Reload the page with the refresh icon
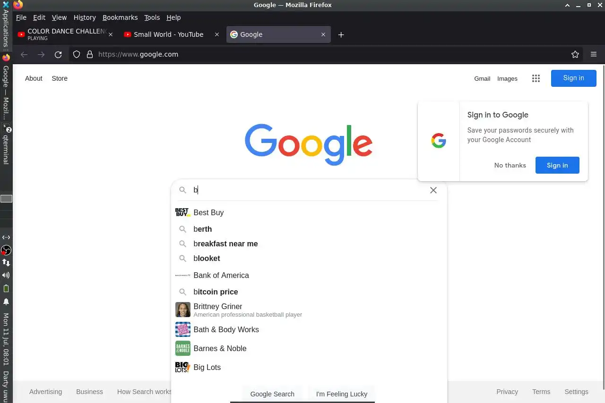 coord(58,54)
